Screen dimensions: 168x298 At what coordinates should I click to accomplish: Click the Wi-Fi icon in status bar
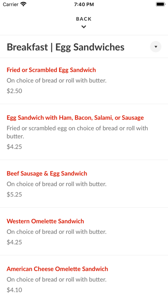(24, 4)
